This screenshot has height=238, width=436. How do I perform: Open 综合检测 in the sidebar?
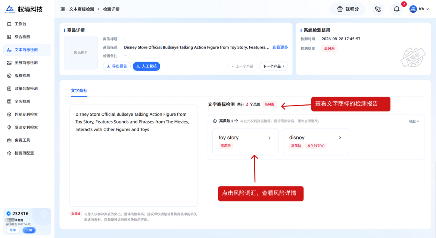pyautogui.click(x=27, y=37)
